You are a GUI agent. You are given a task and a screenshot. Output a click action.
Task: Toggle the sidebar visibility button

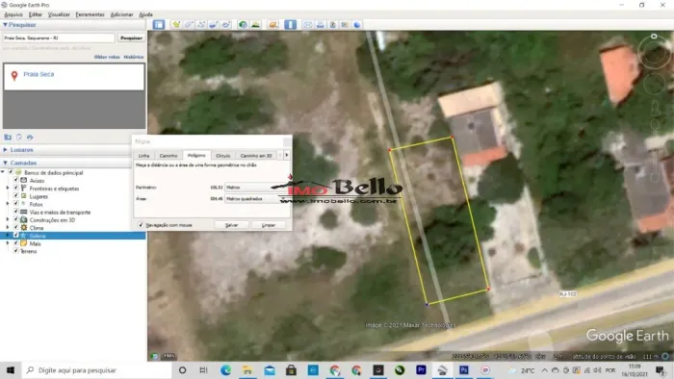159,24
